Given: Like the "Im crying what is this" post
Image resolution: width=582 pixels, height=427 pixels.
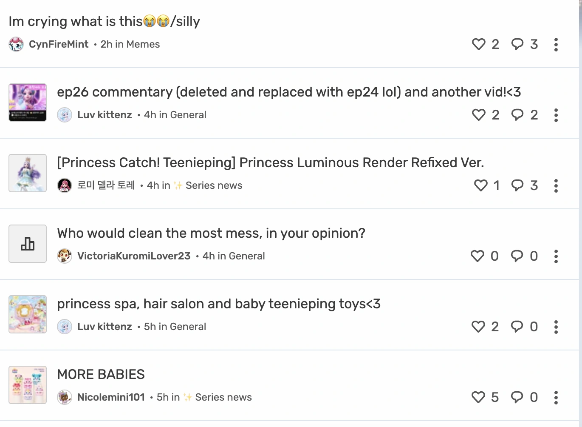Looking at the screenshot, I should click(479, 44).
